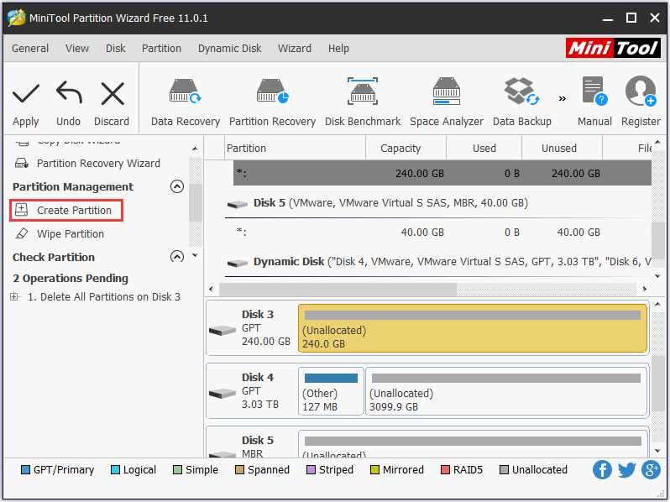Open the Partition menu
The image size is (670, 502).
pos(161,49)
